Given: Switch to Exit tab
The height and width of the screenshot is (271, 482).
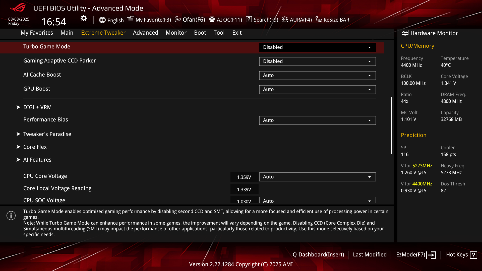Looking at the screenshot, I should tap(237, 33).
